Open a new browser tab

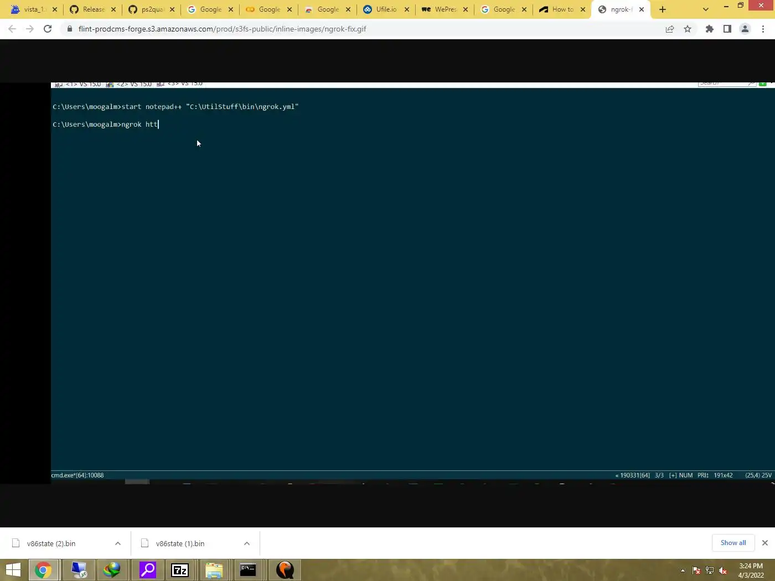coord(663,9)
